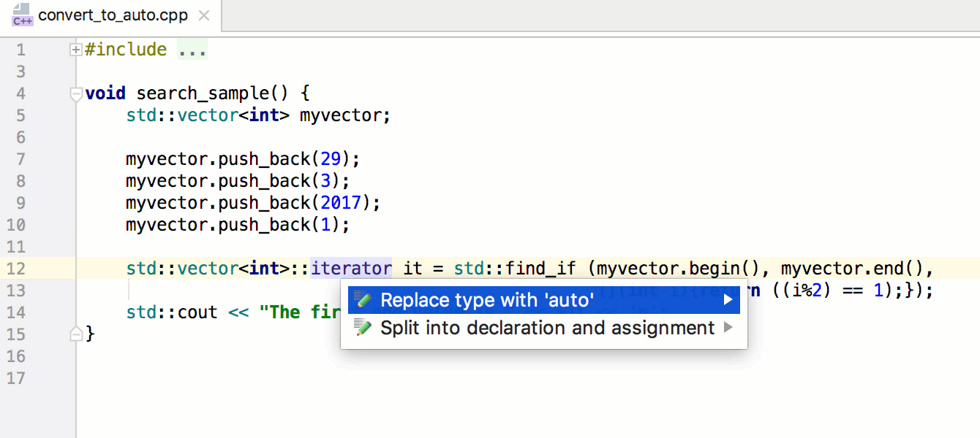Screen dimensions: 980x438
Task: Click 'search_sample' function name
Action: (x=203, y=93)
